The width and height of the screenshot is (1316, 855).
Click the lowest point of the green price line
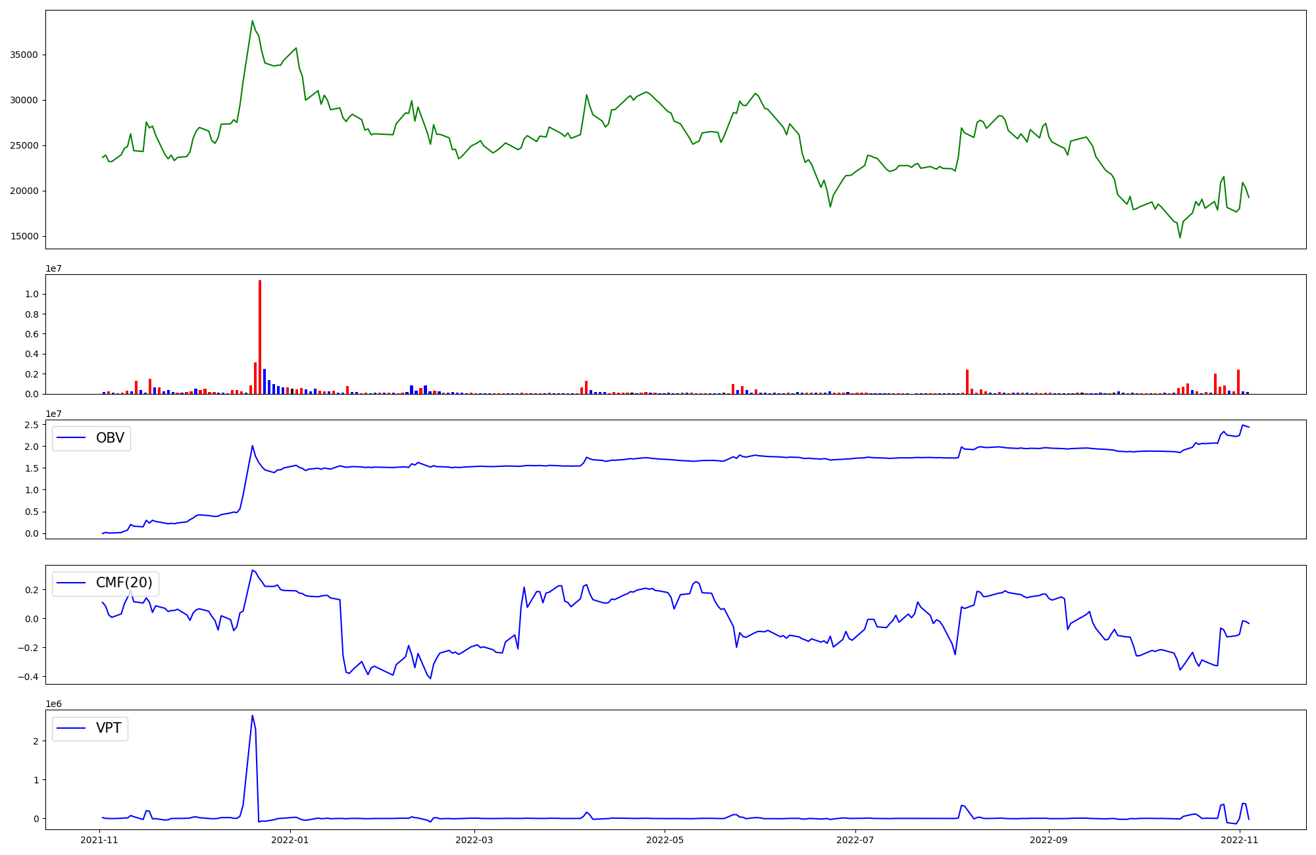[1180, 237]
